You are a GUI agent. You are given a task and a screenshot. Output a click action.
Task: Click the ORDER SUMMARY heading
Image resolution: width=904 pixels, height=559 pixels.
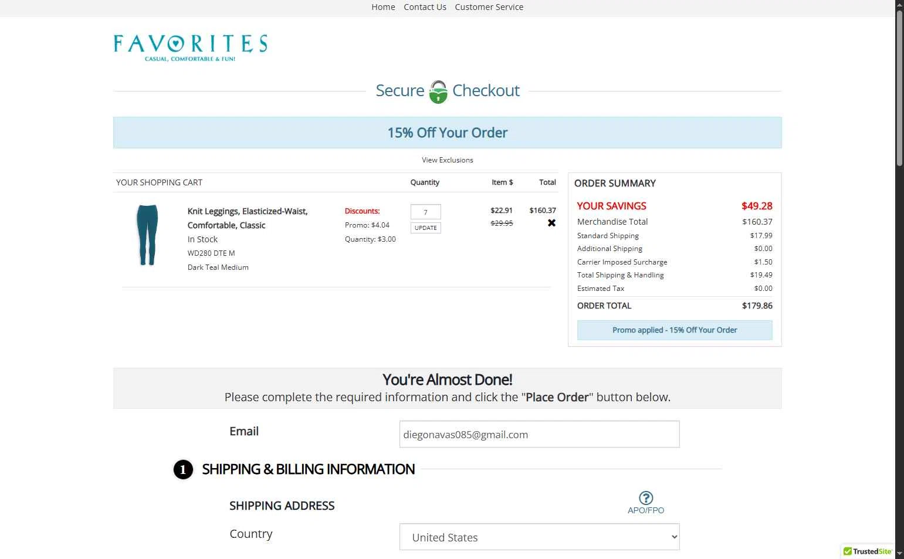[615, 183]
